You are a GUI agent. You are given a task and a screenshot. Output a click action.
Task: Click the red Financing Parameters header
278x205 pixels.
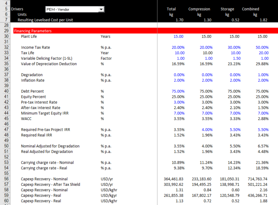point(146,31)
